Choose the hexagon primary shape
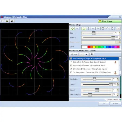 click(x=112, y=28)
